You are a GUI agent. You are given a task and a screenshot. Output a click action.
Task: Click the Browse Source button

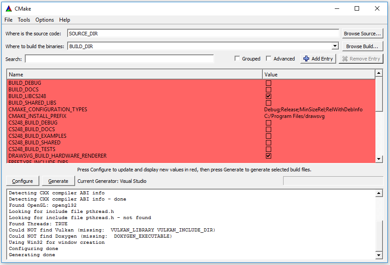362,34
